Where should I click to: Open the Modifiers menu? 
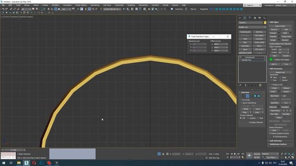[55, 5]
